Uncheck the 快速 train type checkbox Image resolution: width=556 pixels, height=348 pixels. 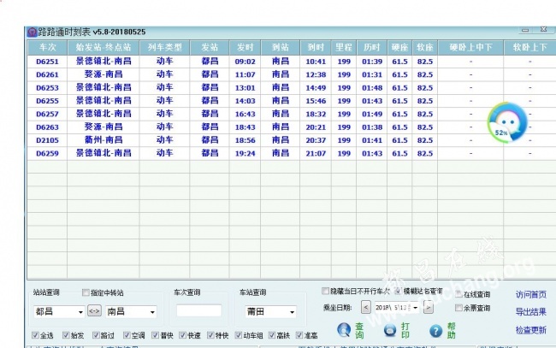point(182,335)
